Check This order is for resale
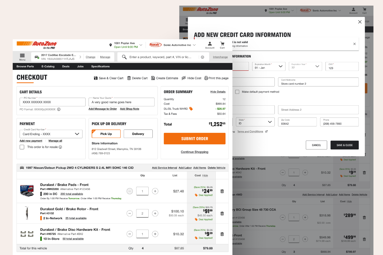Image resolution: width=383 pixels, height=255 pixels. pos(22,147)
